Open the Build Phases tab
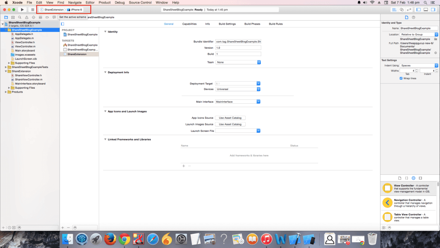The height and width of the screenshot is (248, 440). pyautogui.click(x=252, y=24)
